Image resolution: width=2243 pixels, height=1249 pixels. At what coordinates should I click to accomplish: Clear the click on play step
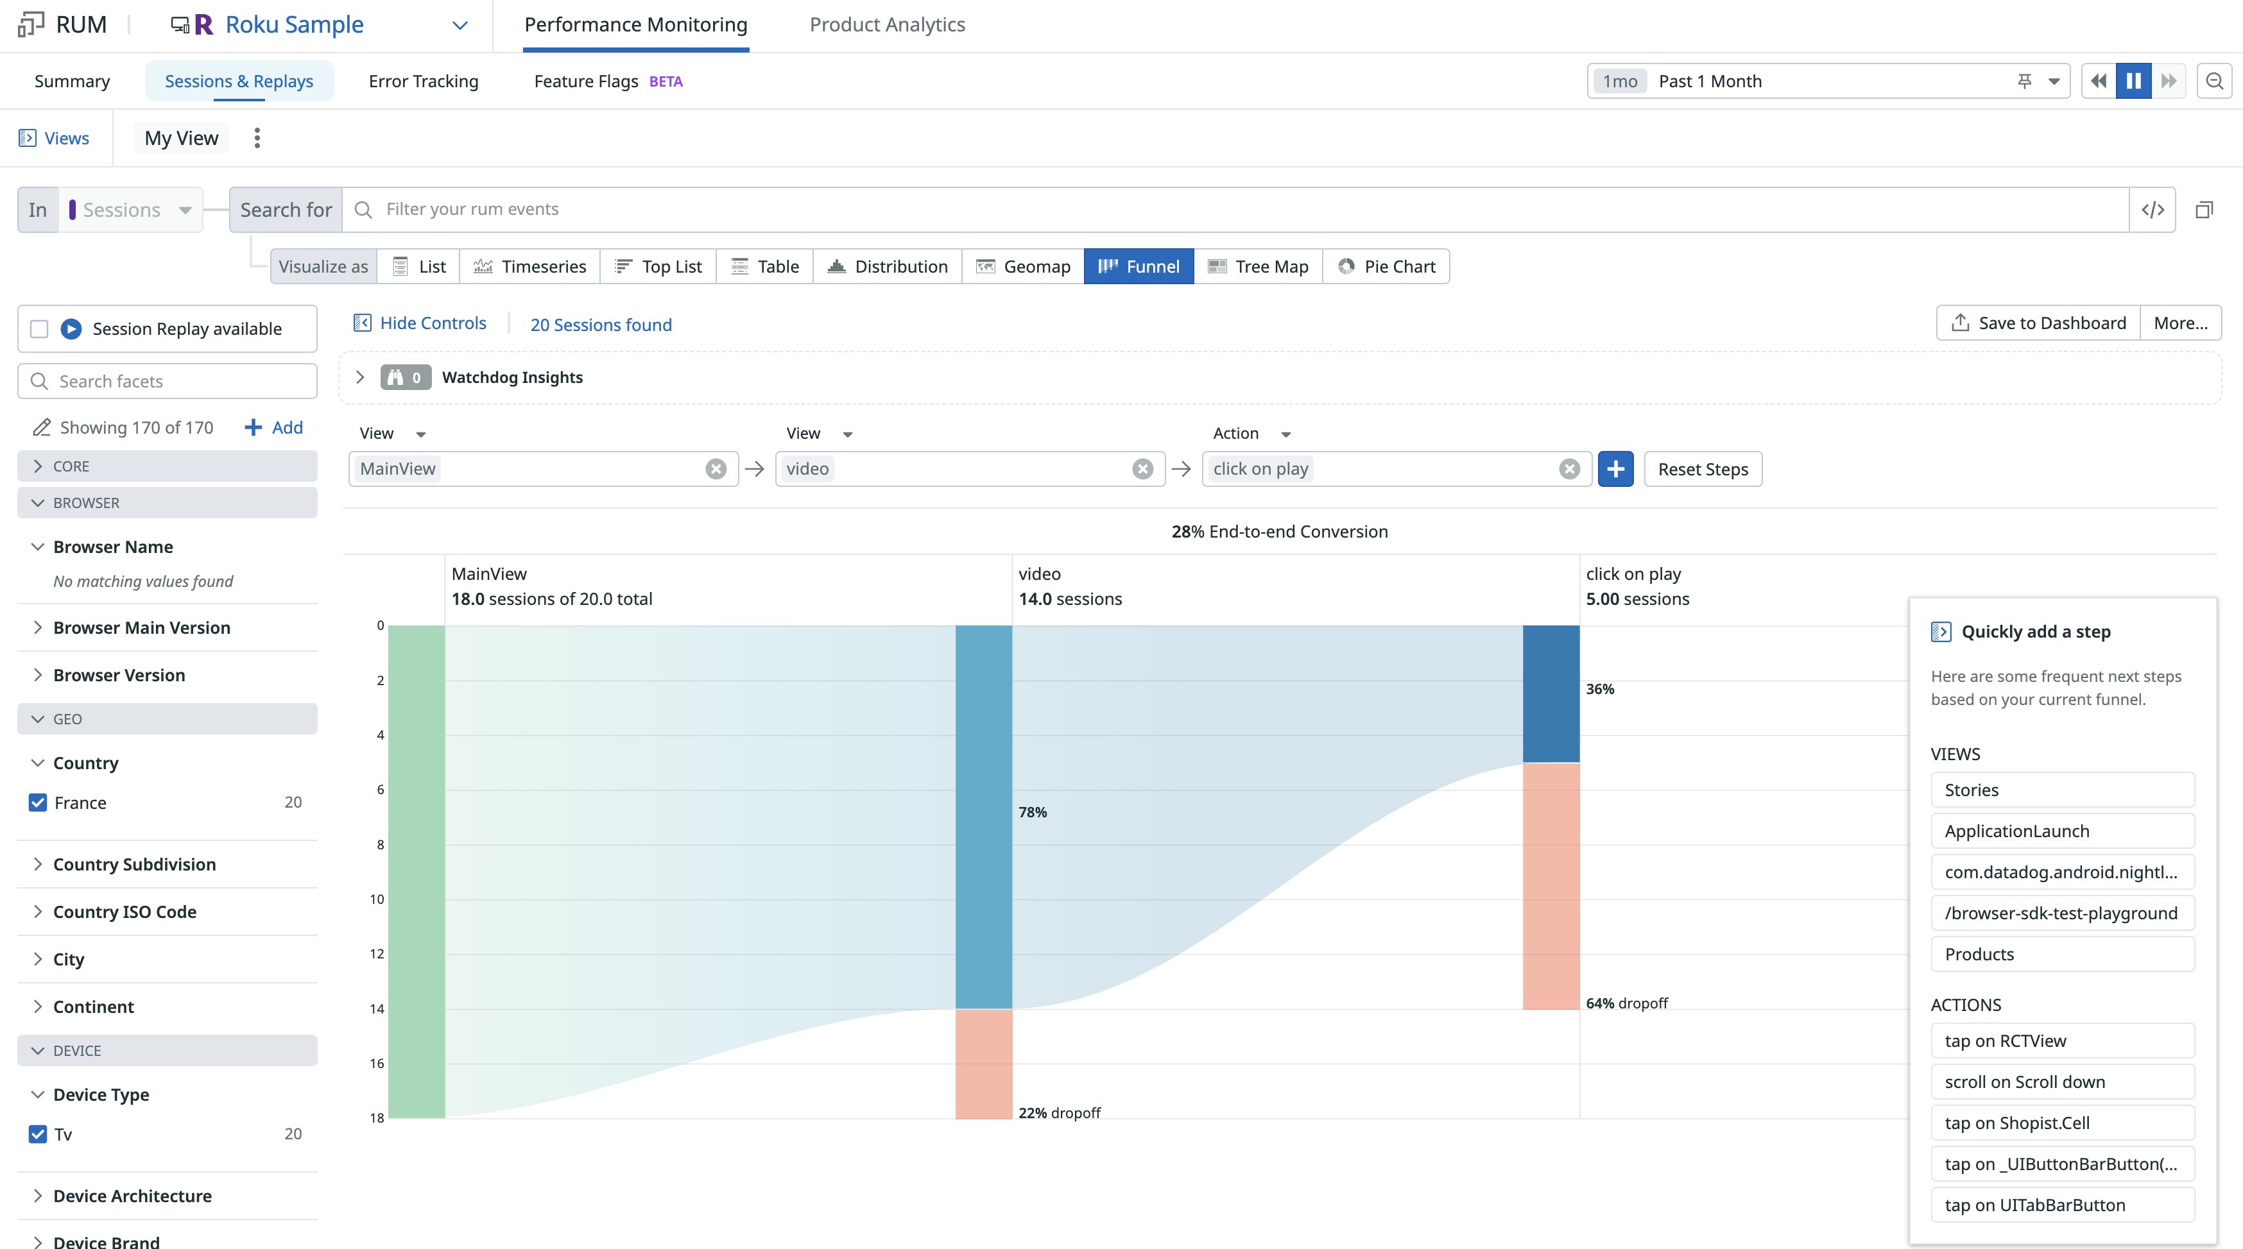coord(1569,469)
